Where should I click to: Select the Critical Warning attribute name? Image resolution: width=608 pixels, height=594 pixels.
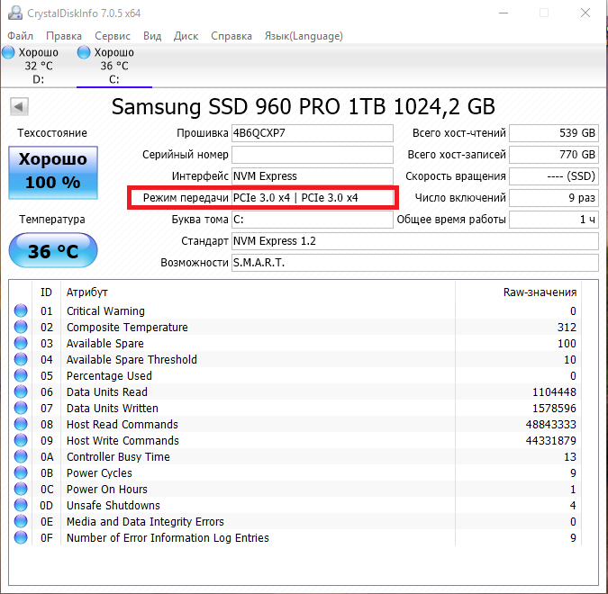click(x=105, y=310)
